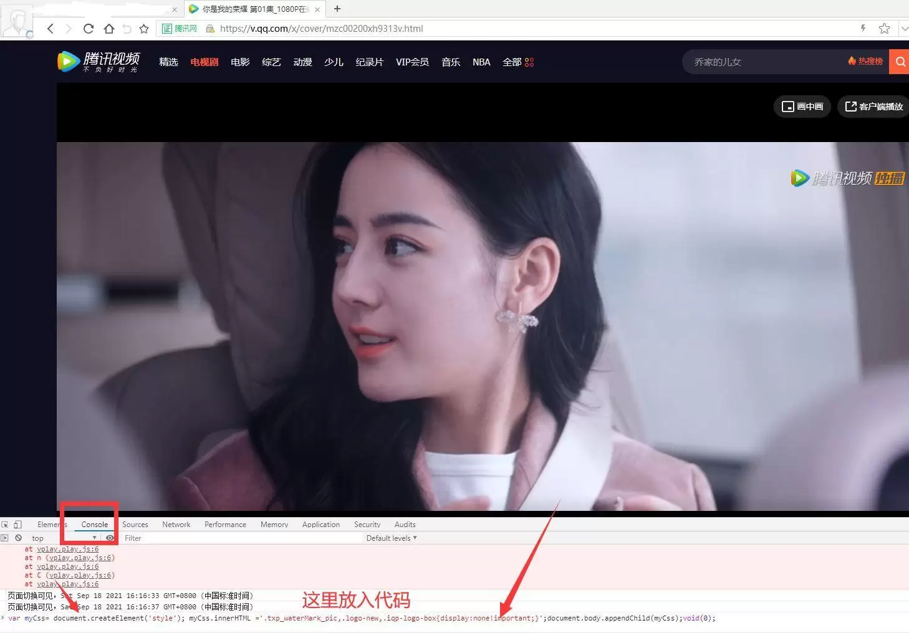Switch to the Network DevTools tab

(x=176, y=525)
